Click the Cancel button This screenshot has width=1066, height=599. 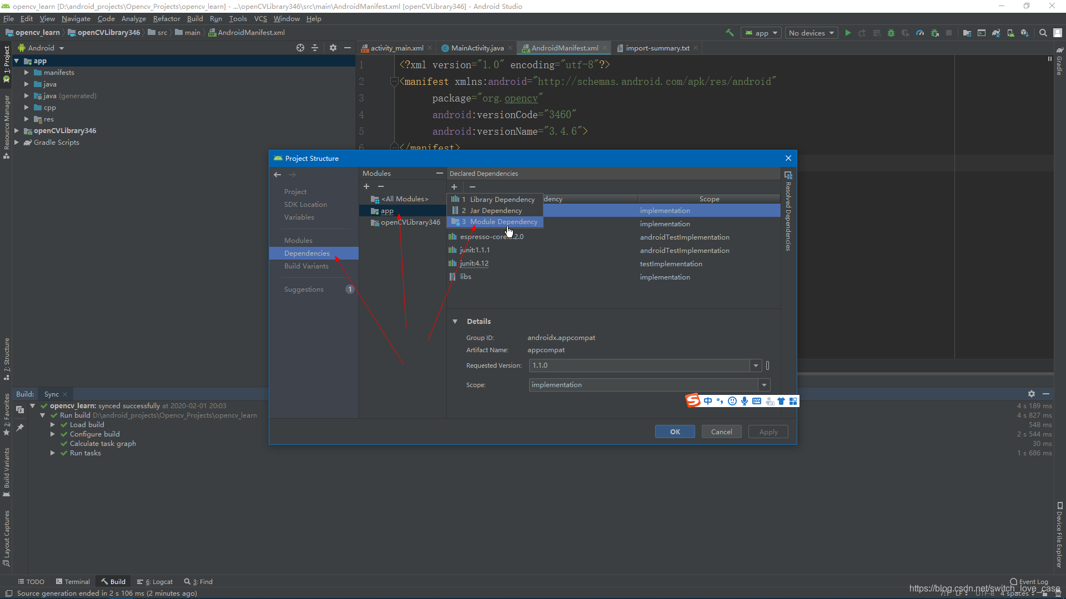pos(721,432)
